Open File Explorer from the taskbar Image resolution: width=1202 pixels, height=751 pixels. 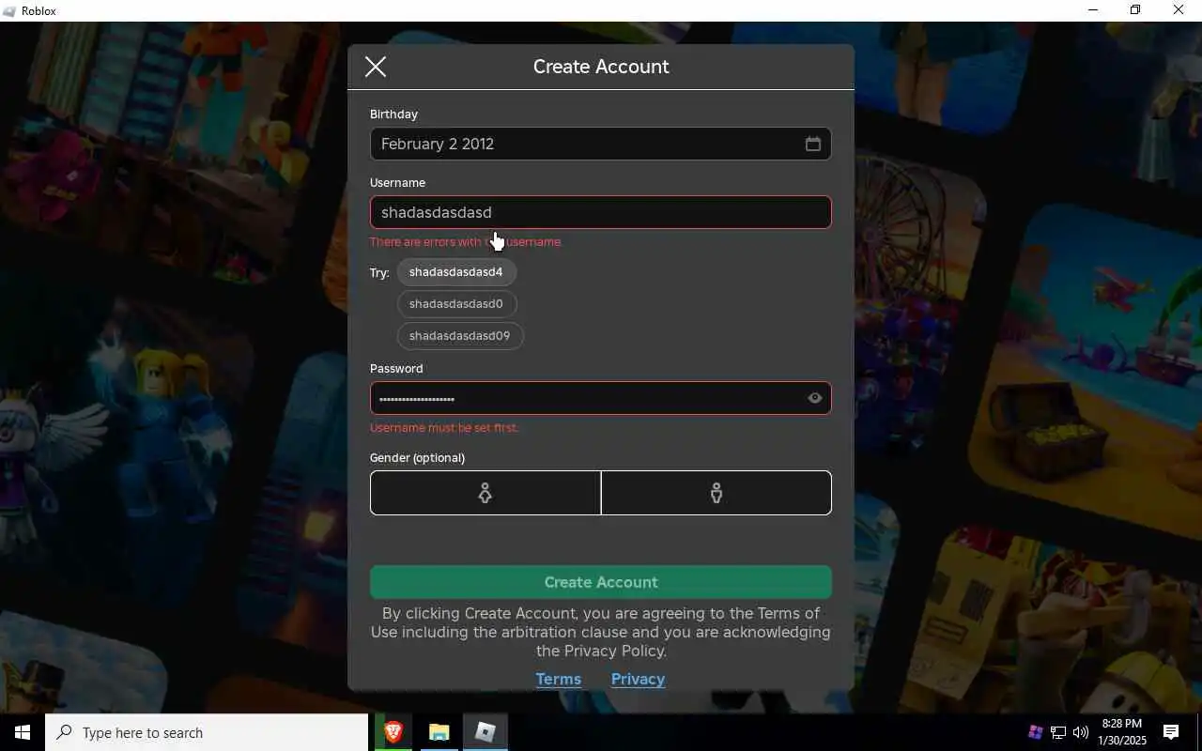[x=439, y=732]
